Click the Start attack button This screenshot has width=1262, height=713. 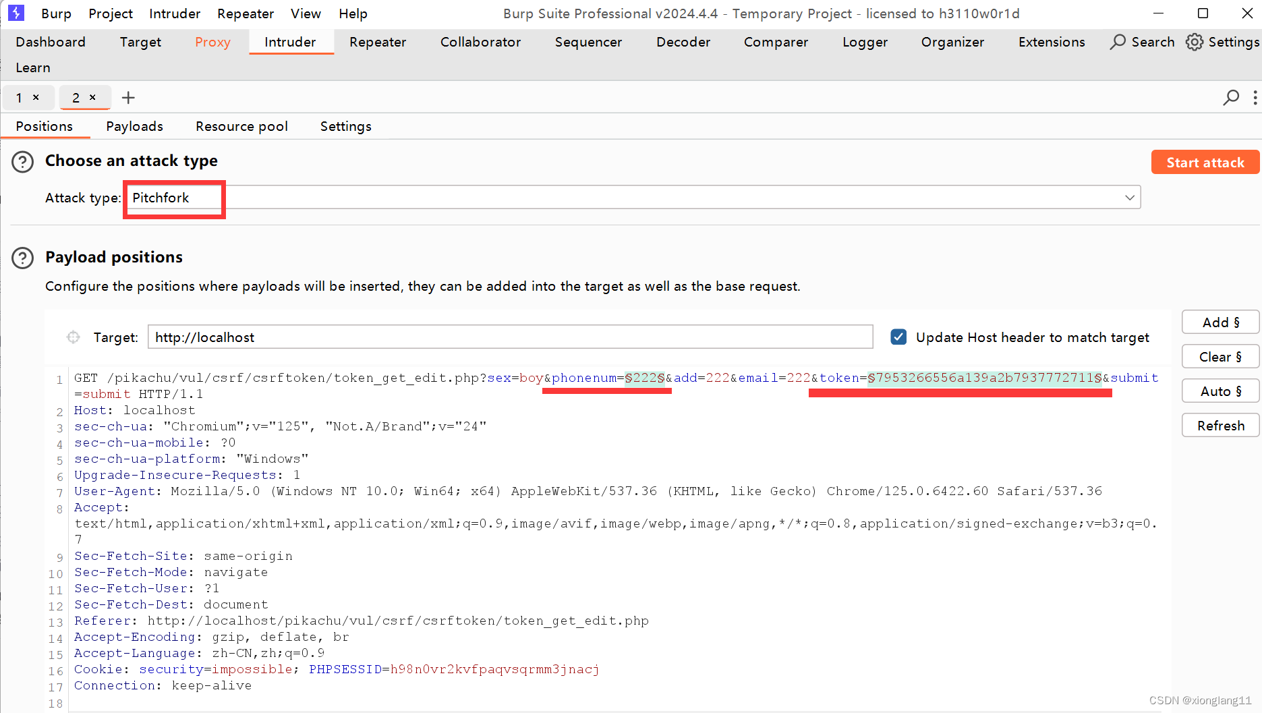1205,162
